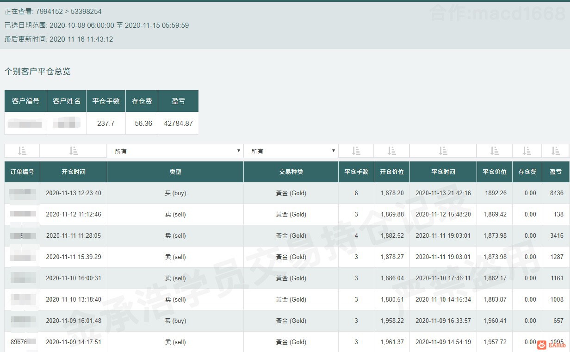The image size is (570, 352).
Task: Click the sort icon above 平仓手数 column
Action: coord(356,151)
